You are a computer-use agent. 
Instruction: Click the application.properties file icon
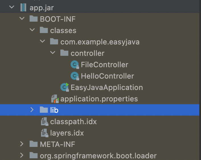(54, 99)
